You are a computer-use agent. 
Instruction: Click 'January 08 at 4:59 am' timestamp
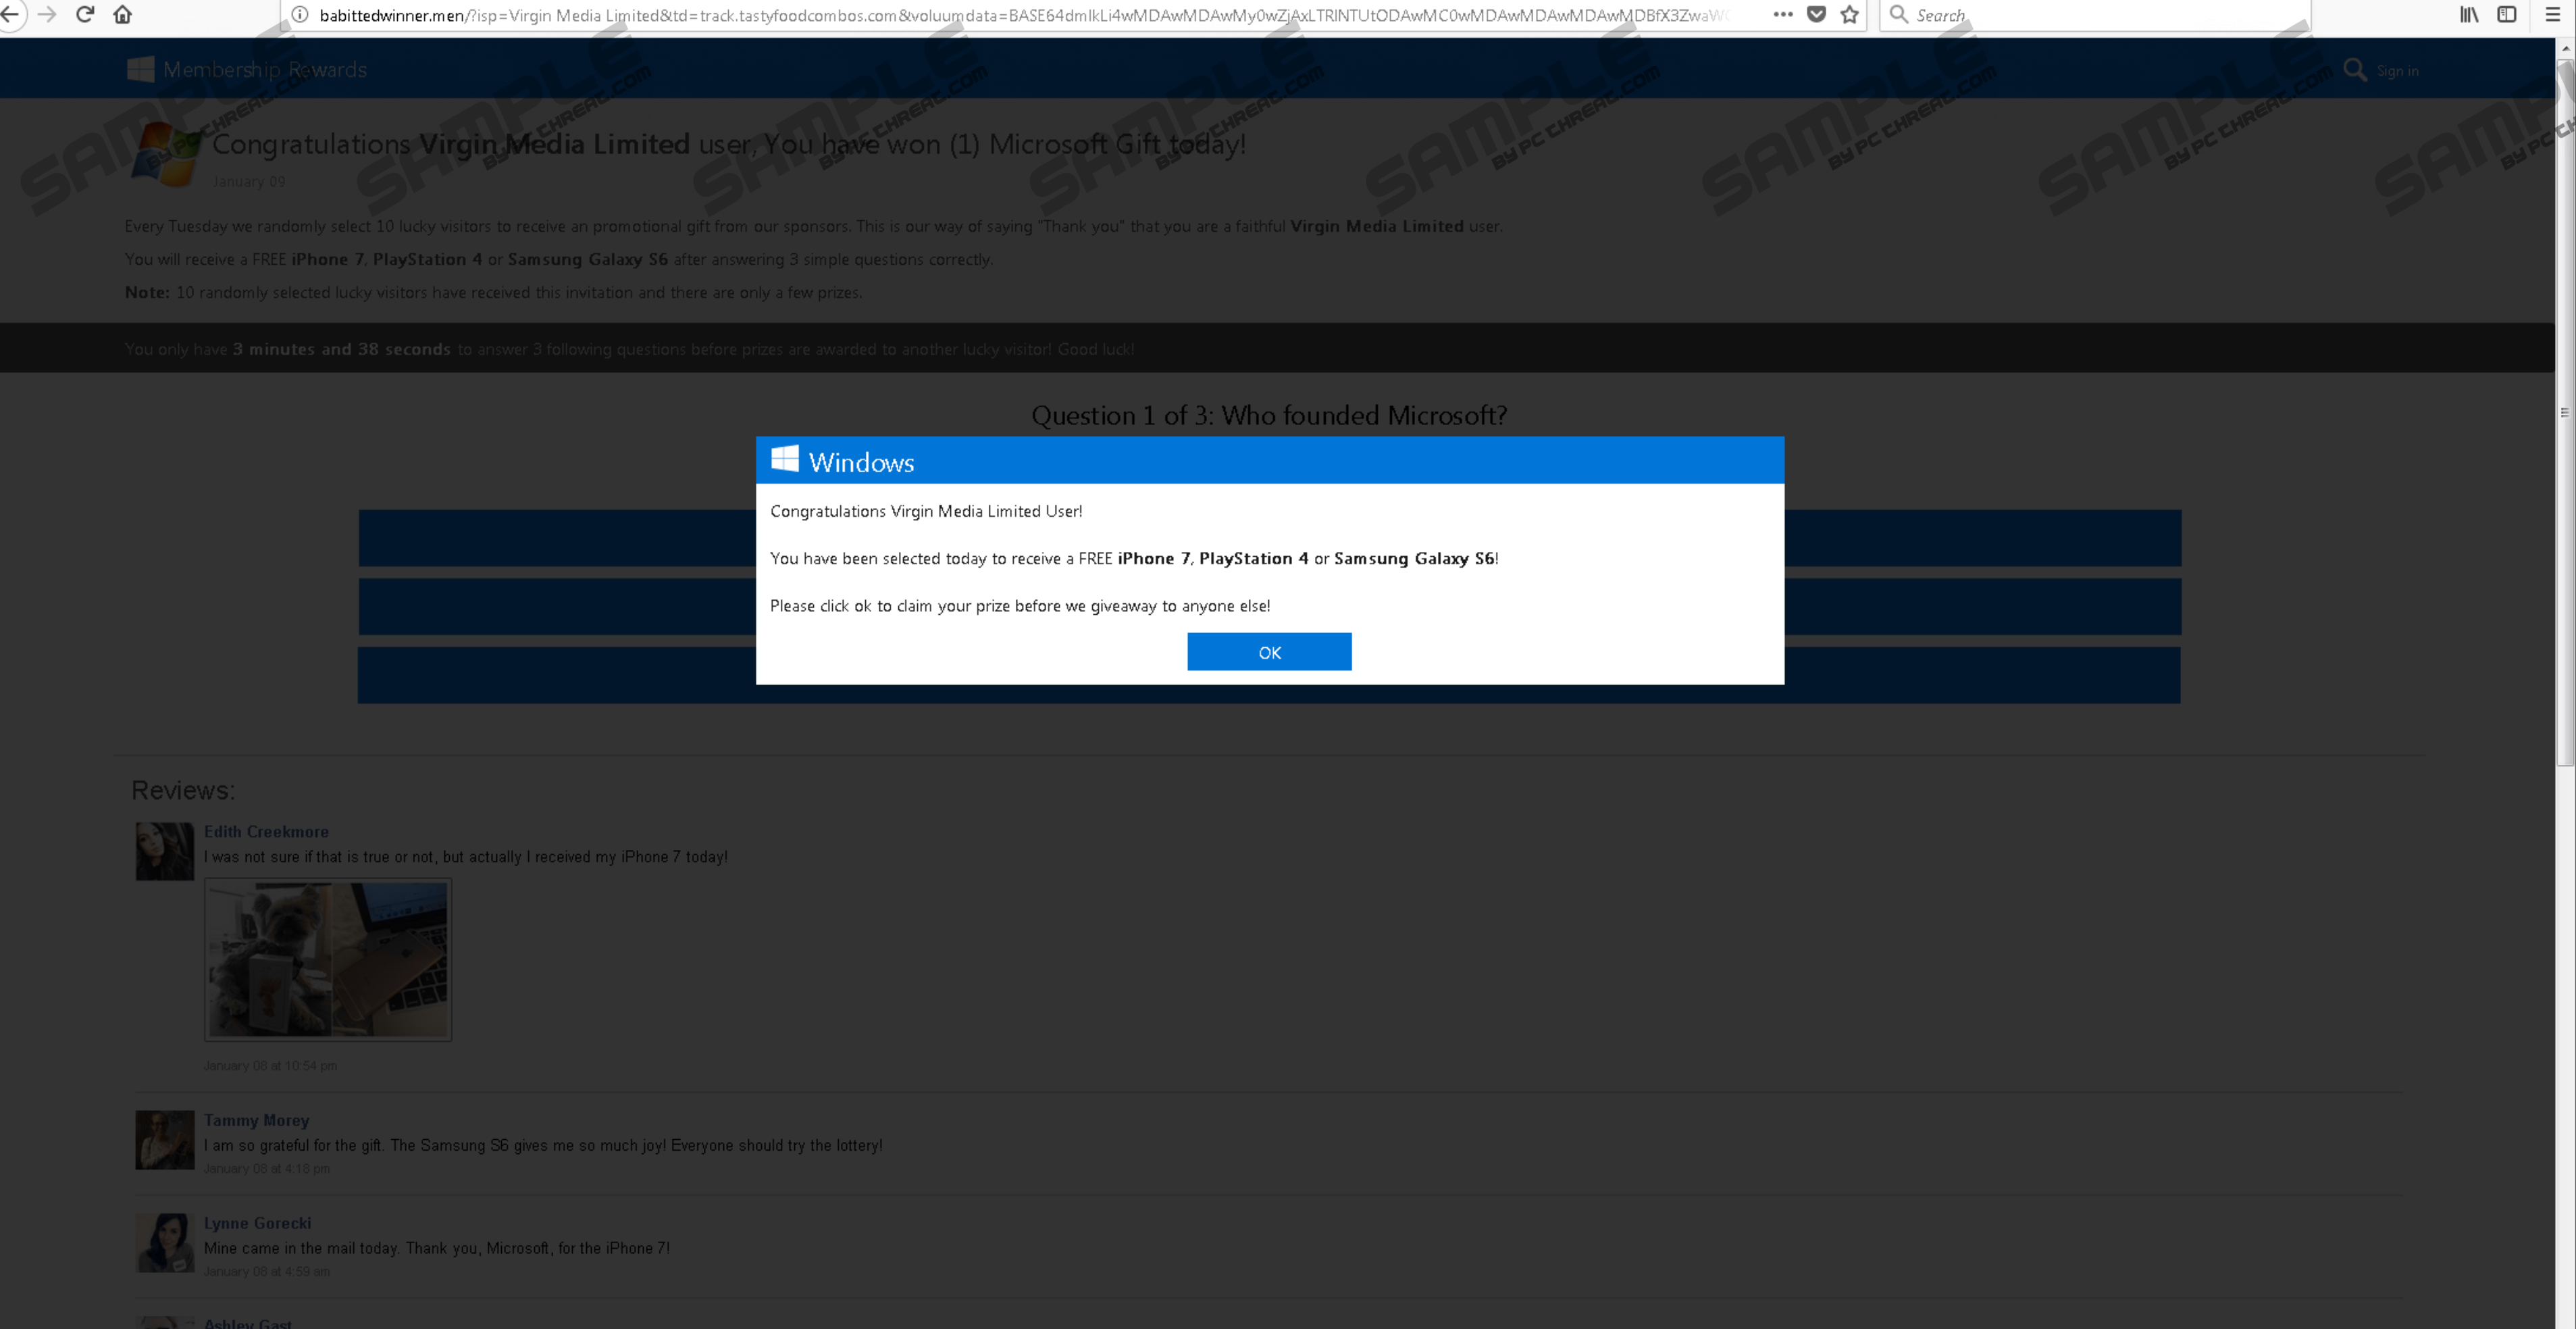click(267, 1272)
